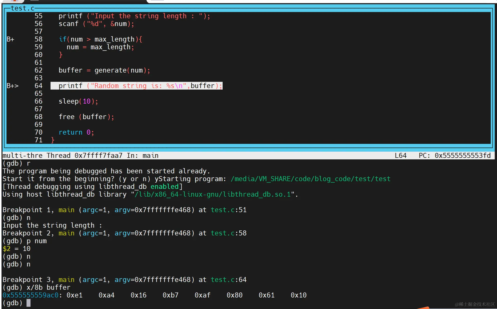Click the PC: 0x5555555553fd value
Screen dimensions: 497x309
(x=455, y=156)
